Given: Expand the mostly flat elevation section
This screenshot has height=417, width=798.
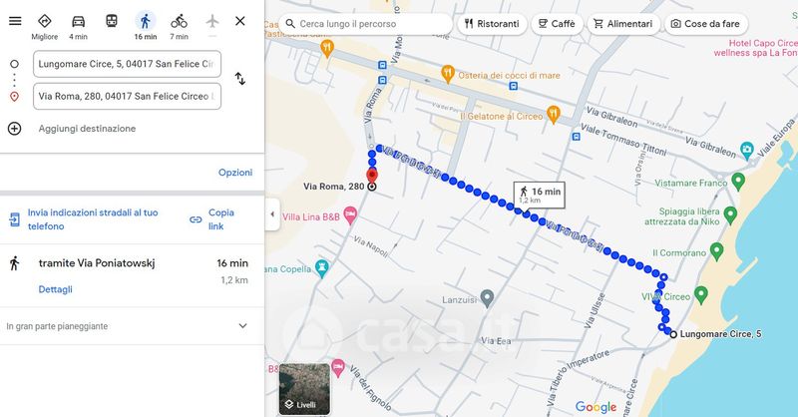Looking at the screenshot, I should [242, 326].
